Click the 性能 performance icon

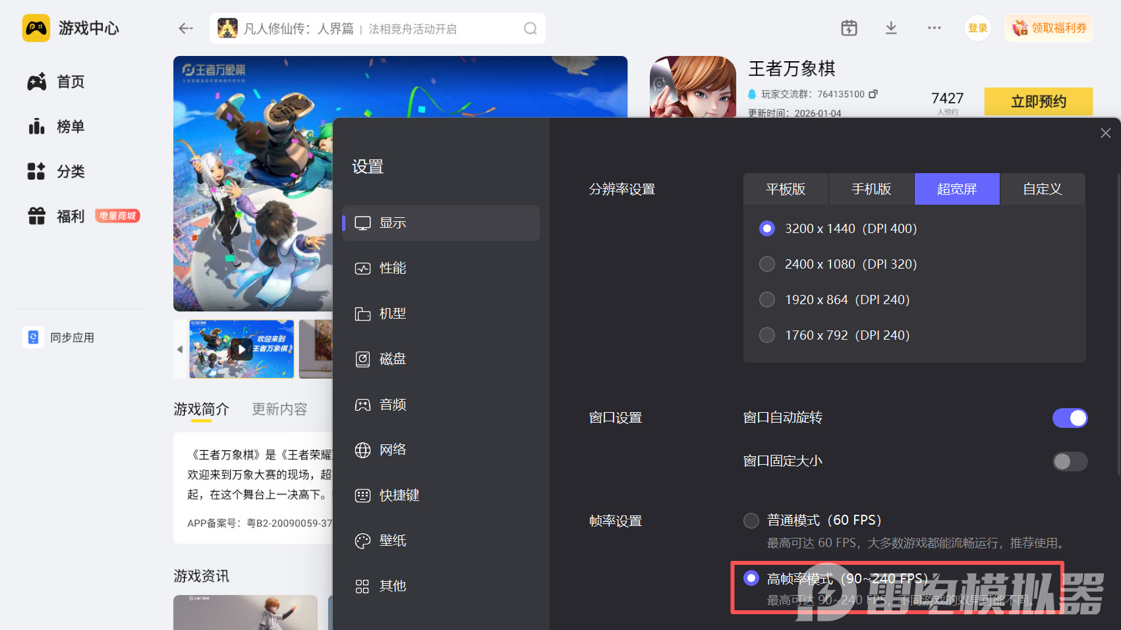pos(362,269)
